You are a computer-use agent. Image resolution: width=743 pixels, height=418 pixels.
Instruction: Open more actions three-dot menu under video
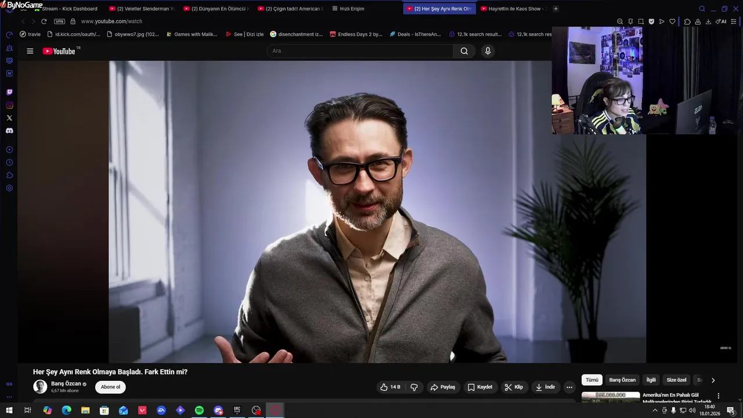pyautogui.click(x=569, y=387)
